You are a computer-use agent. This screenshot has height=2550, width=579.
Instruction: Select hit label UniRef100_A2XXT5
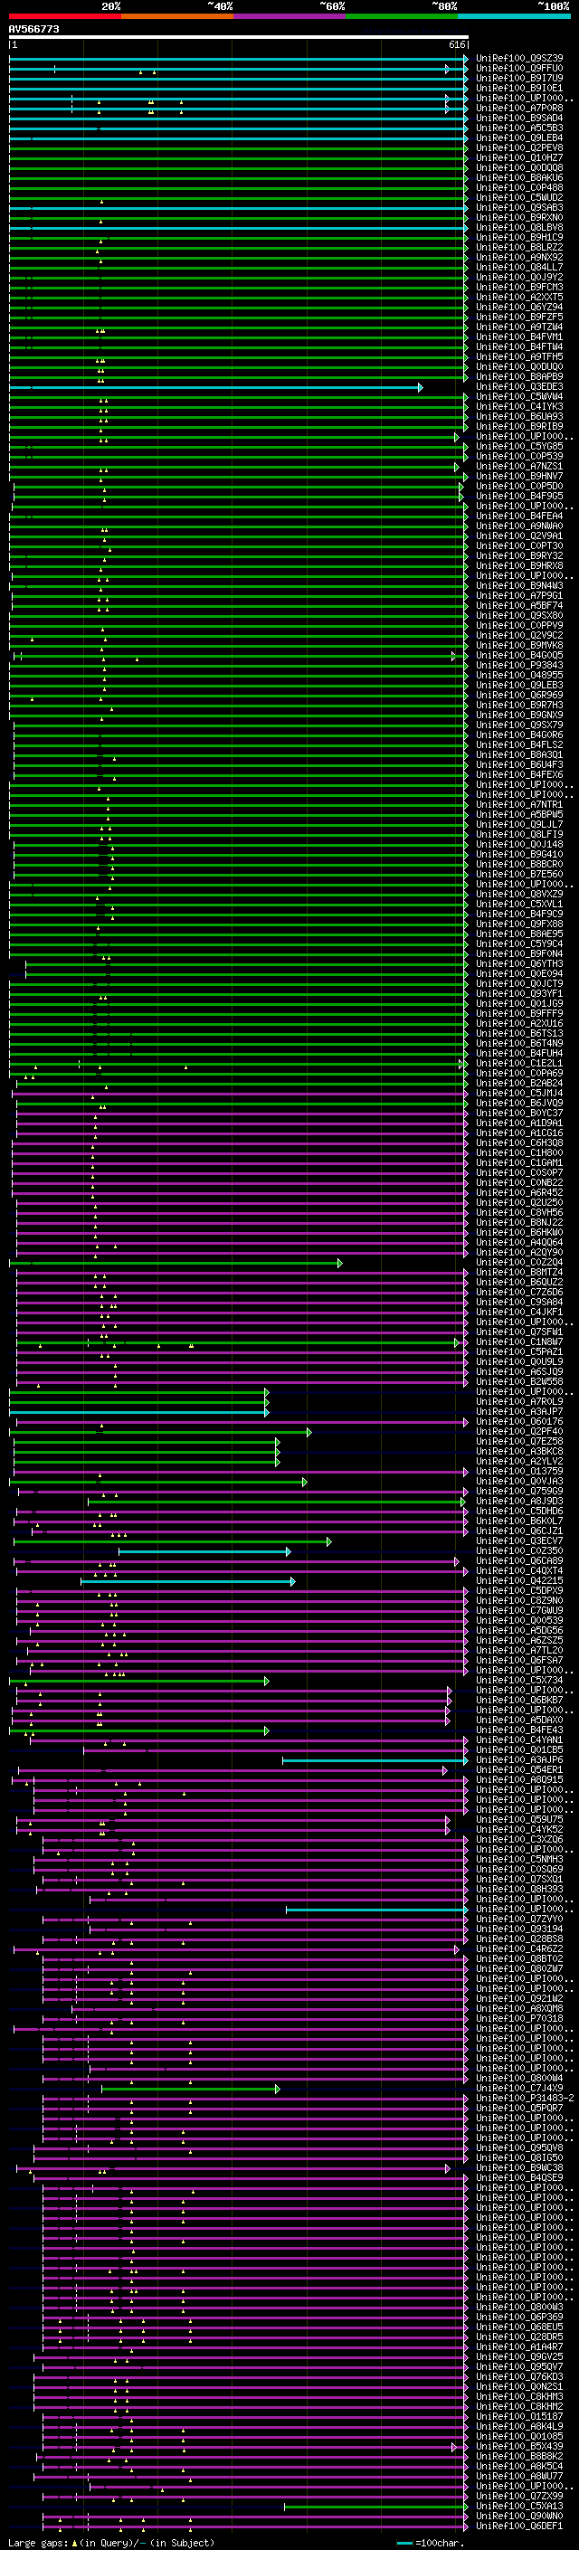click(x=519, y=297)
